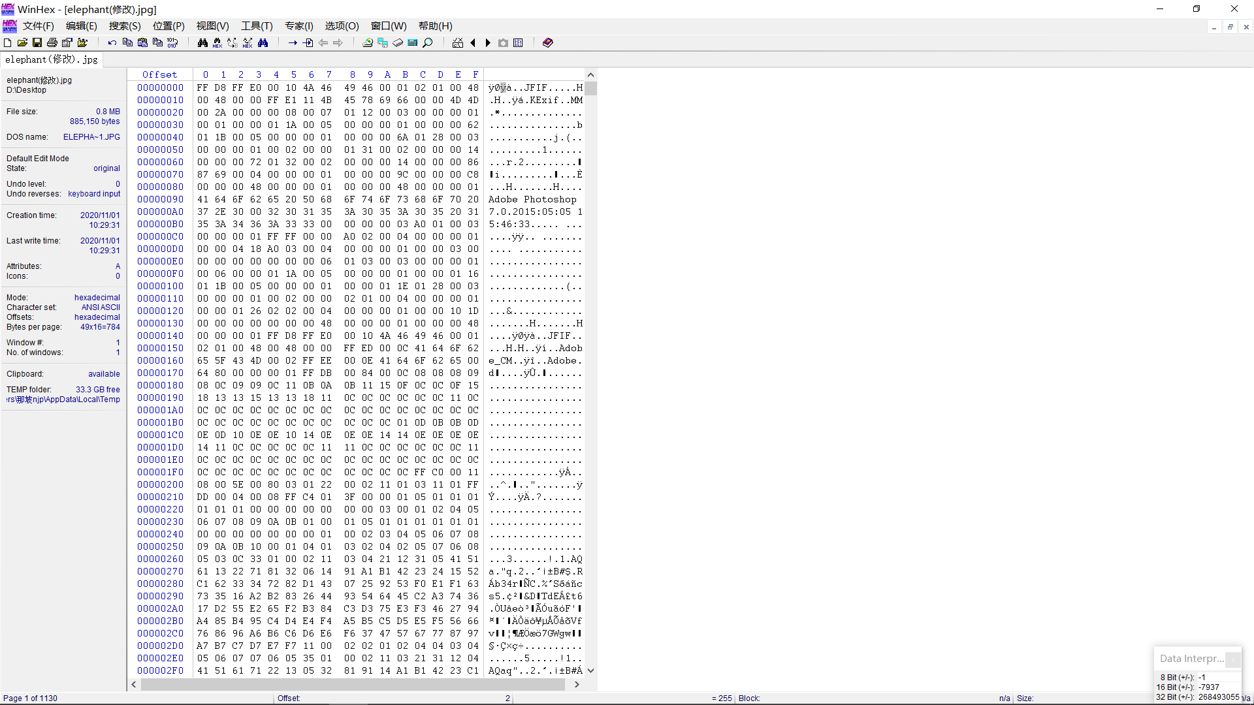
Task: Open the 选项(O) menu
Action: [342, 26]
